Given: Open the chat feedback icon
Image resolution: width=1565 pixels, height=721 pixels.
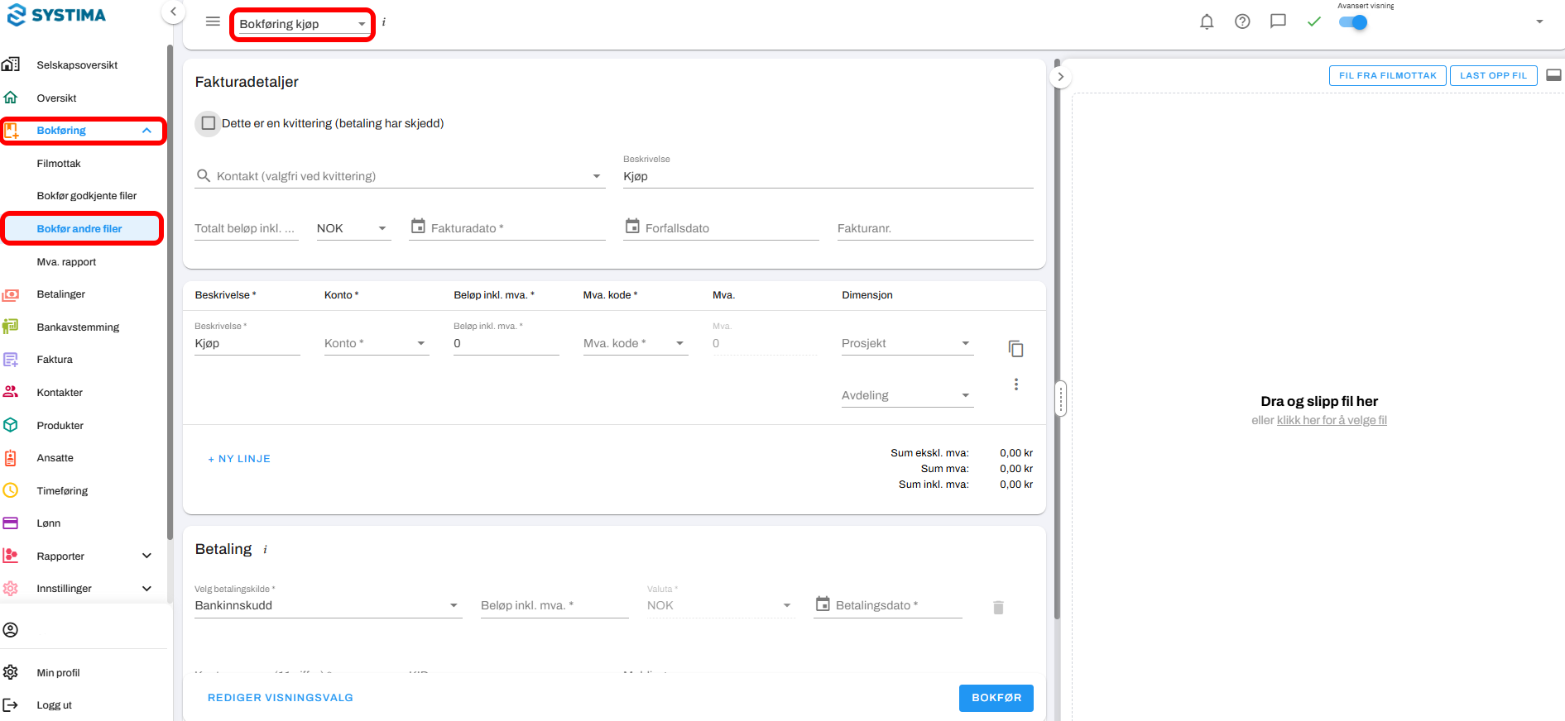Looking at the screenshot, I should click(x=1278, y=21).
